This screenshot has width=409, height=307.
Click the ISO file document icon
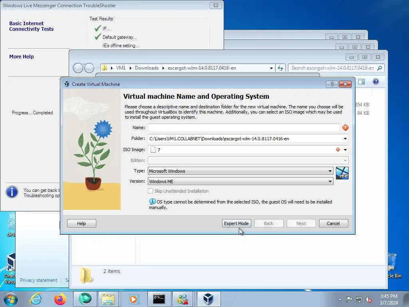coord(153,150)
